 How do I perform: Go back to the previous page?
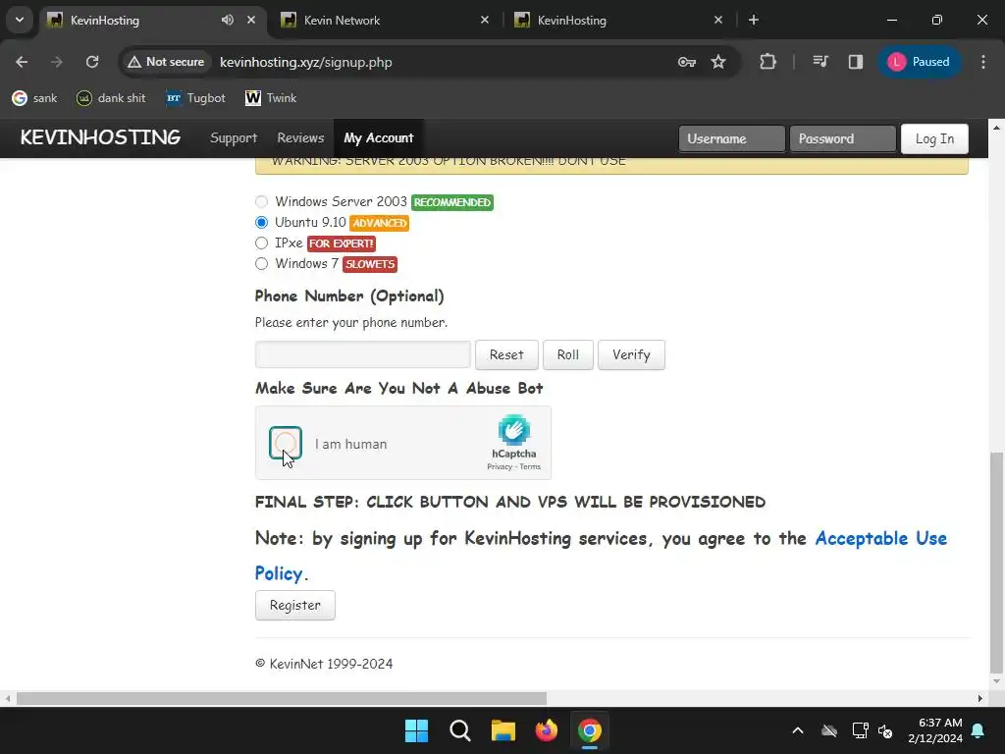click(x=22, y=62)
